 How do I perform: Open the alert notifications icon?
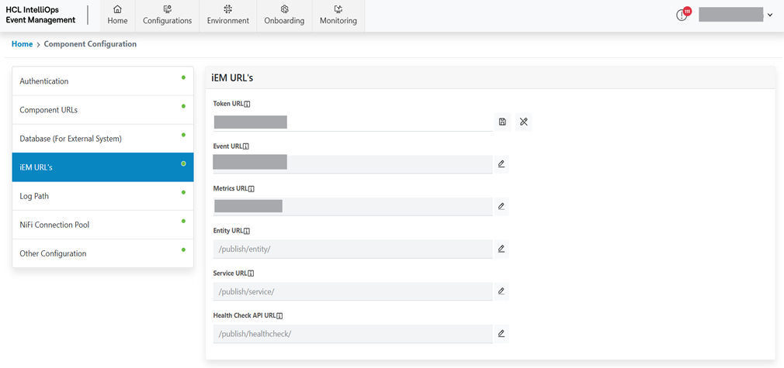[682, 15]
